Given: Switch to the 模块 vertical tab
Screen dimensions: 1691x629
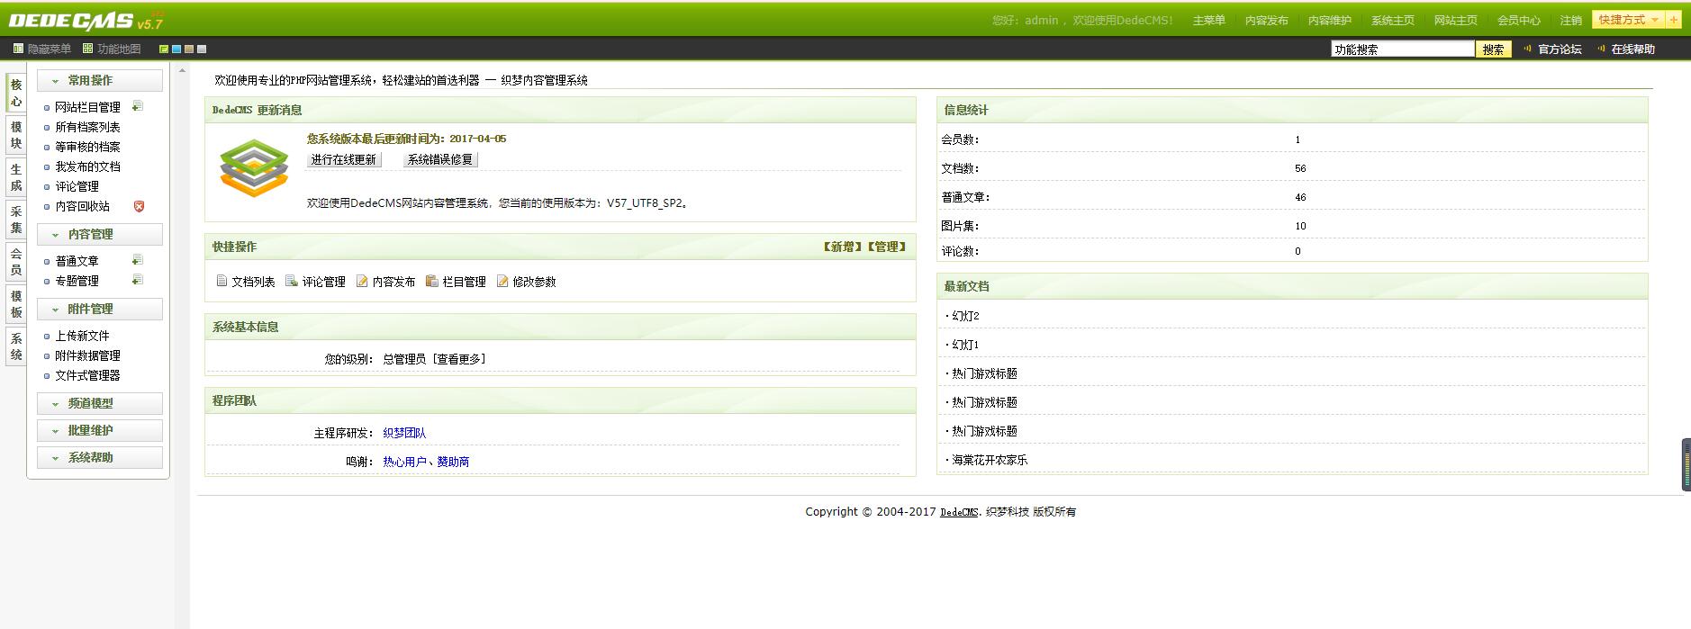Looking at the screenshot, I should [15, 136].
